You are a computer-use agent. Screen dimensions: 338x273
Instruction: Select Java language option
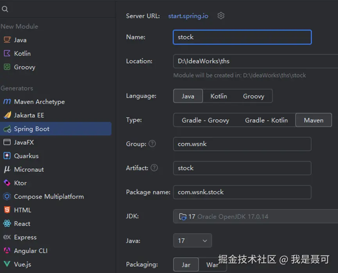pos(188,96)
